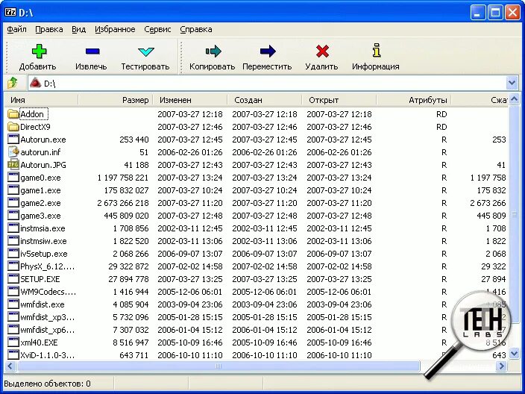Sort by the Изменен column header

point(190,100)
